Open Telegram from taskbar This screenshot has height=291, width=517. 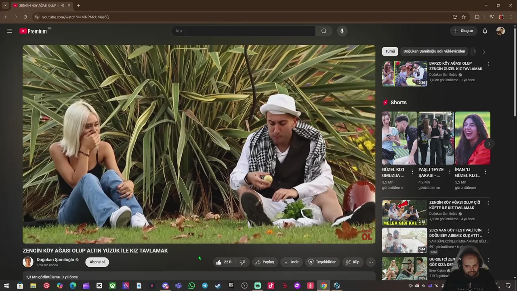[x=205, y=286]
